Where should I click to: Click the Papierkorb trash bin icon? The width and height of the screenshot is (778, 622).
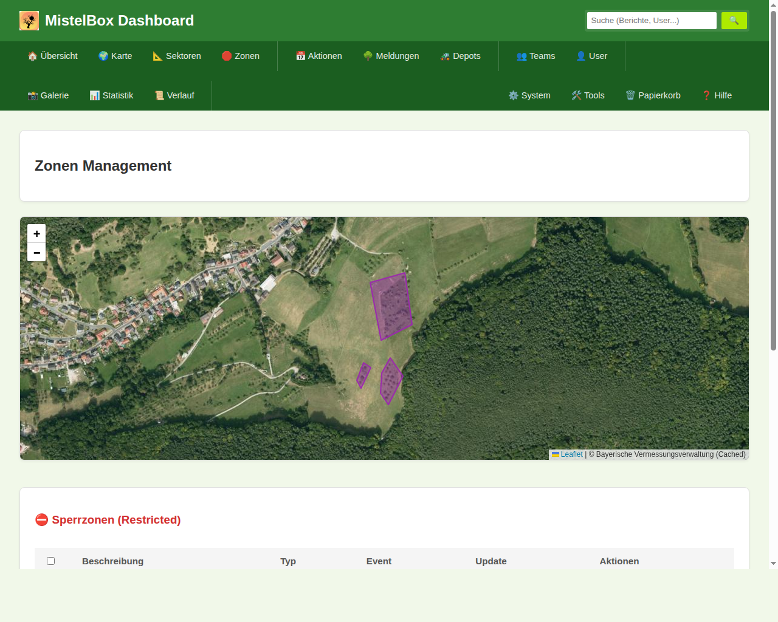coord(630,95)
